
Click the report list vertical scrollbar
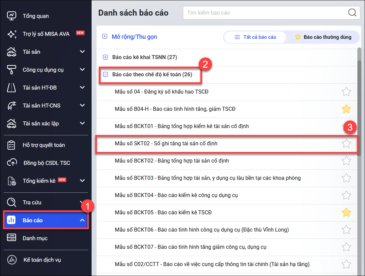359,100
